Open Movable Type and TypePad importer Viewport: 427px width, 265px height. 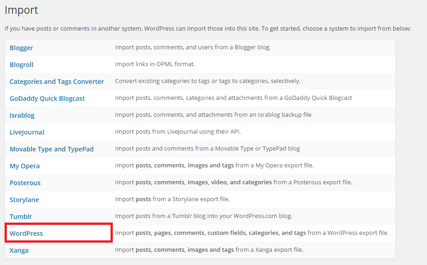tap(52, 149)
